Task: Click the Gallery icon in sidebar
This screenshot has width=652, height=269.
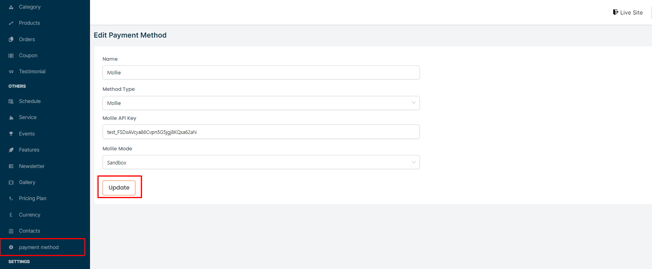Action: coord(11,182)
